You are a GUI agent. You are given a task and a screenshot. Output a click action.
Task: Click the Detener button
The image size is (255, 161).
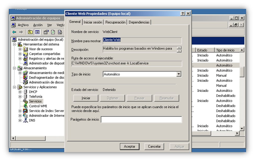pos(112,98)
